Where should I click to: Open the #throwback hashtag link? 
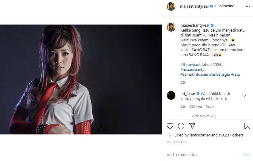point(190,64)
